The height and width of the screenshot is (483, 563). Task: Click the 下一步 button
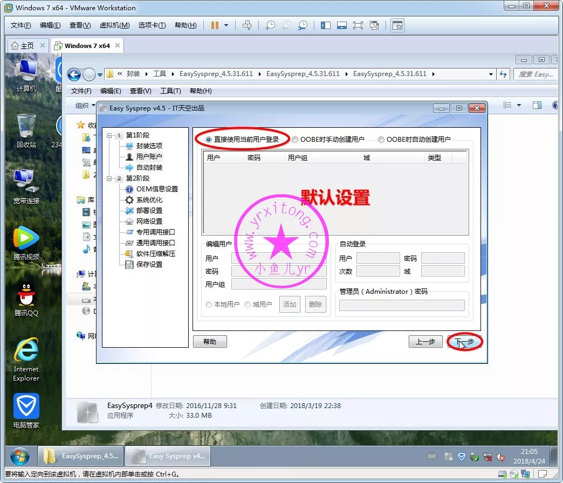tap(464, 341)
